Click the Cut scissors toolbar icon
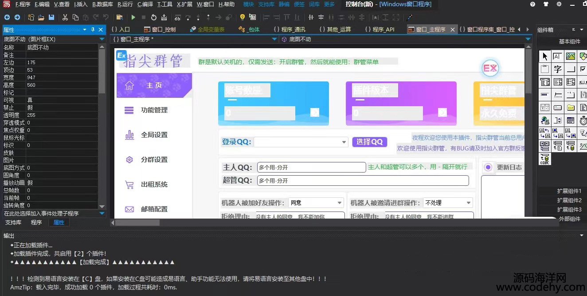The height and width of the screenshot is (296, 587). (x=65, y=17)
